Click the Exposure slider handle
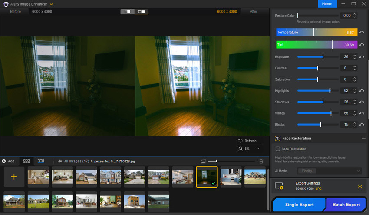 click(323, 57)
